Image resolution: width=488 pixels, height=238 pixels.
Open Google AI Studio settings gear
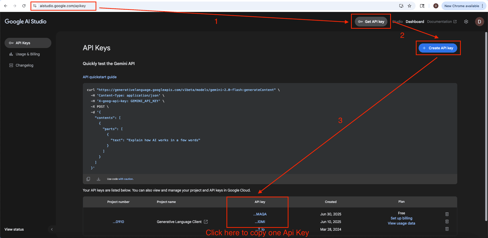466,22
